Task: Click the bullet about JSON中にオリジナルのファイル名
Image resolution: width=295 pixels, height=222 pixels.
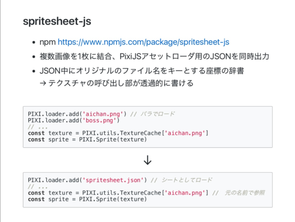Action: 142,71
